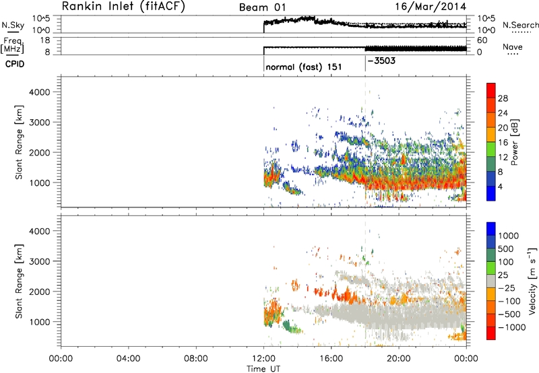Click the '4' power colorbar tick

click(x=500, y=186)
